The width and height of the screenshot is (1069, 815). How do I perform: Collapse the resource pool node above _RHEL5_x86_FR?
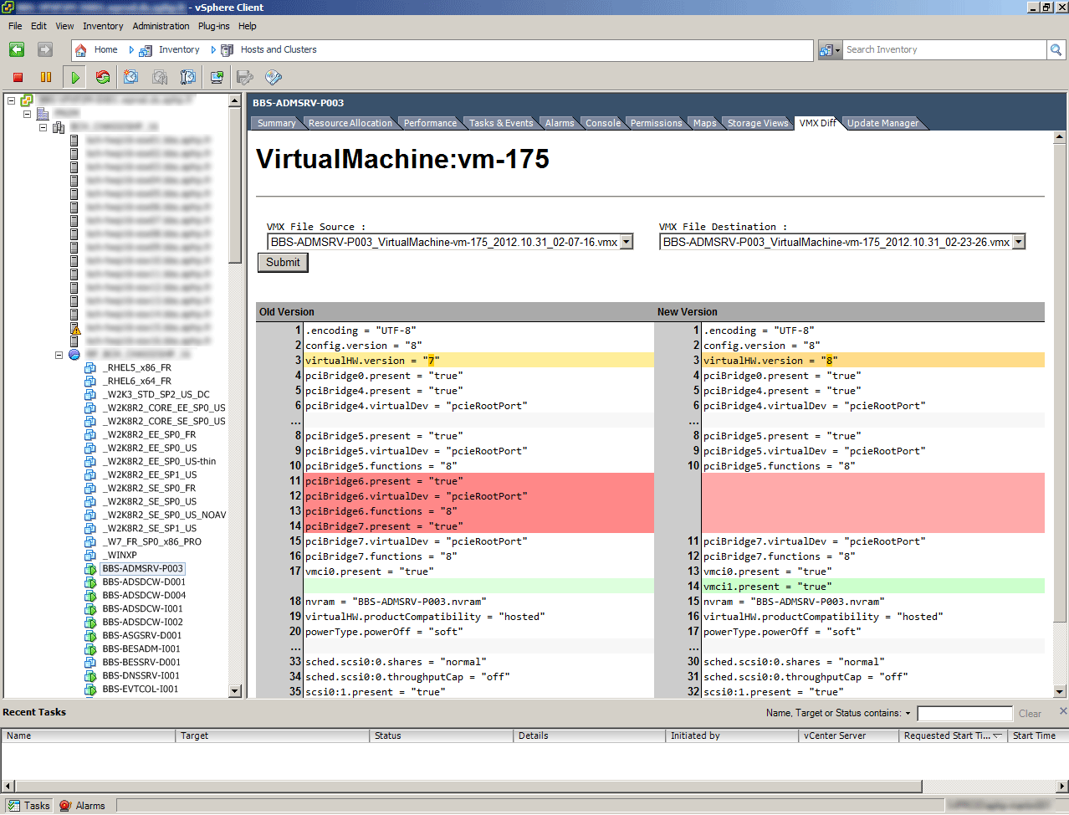[59, 355]
